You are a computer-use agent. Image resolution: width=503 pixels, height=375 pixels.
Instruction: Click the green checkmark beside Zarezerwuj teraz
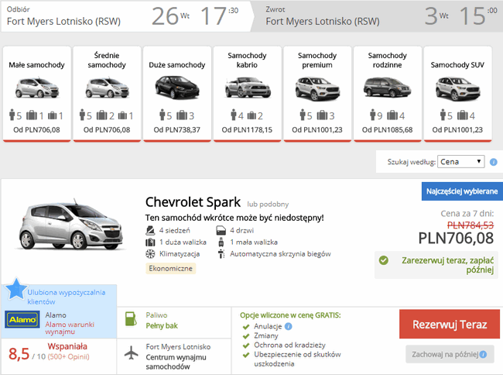pos(383,260)
